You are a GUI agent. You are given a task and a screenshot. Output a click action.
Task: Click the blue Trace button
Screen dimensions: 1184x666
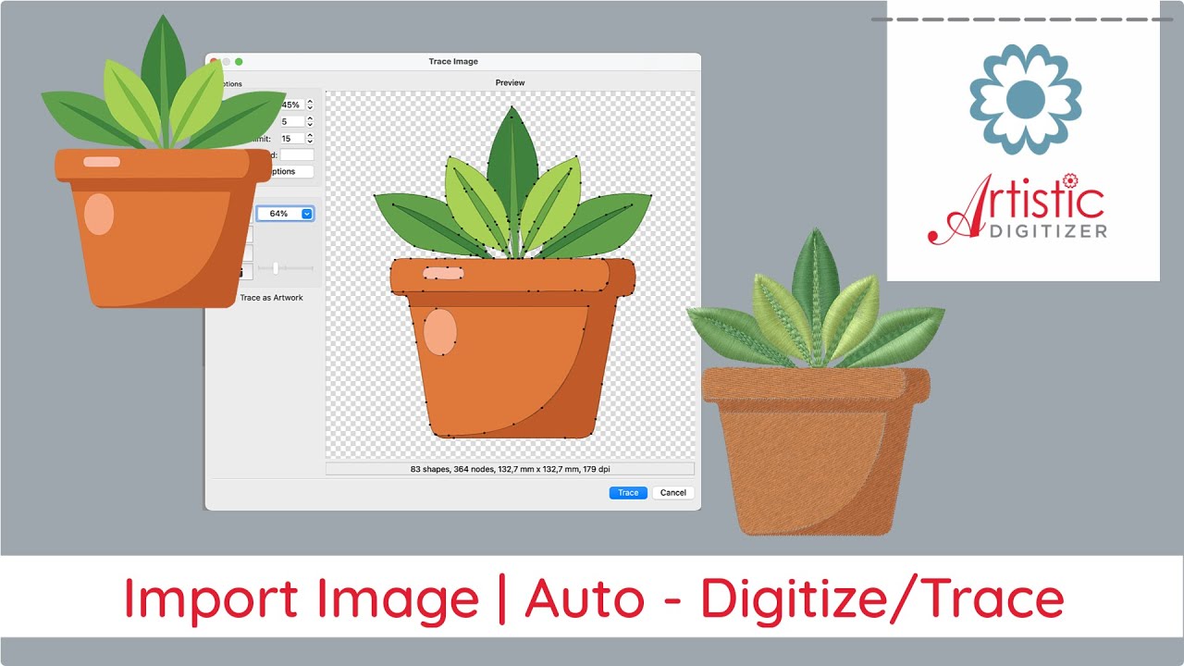click(628, 492)
